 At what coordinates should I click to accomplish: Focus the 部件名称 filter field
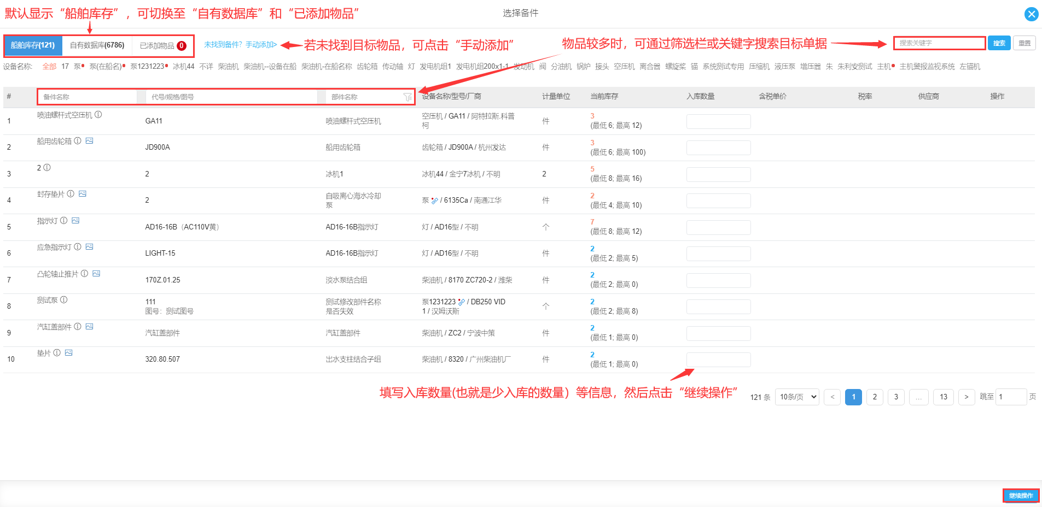pyautogui.click(x=365, y=97)
